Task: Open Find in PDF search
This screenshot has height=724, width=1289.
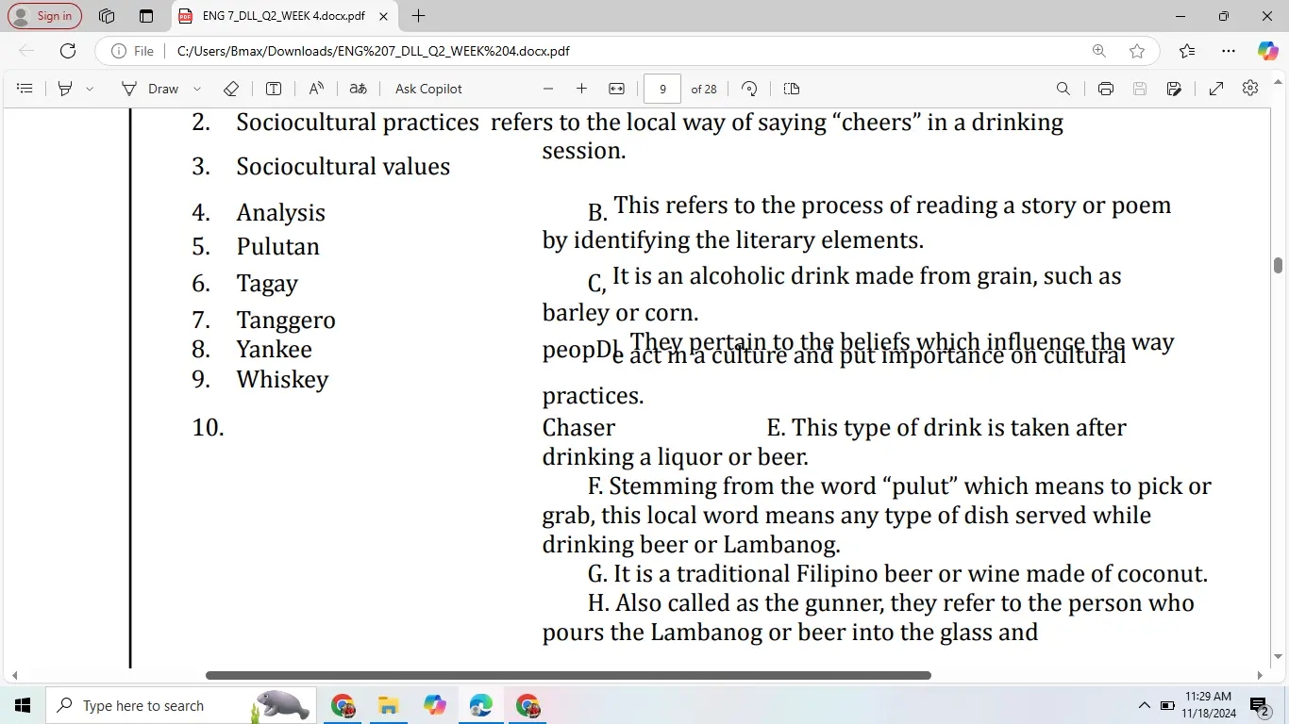Action: click(x=1063, y=89)
